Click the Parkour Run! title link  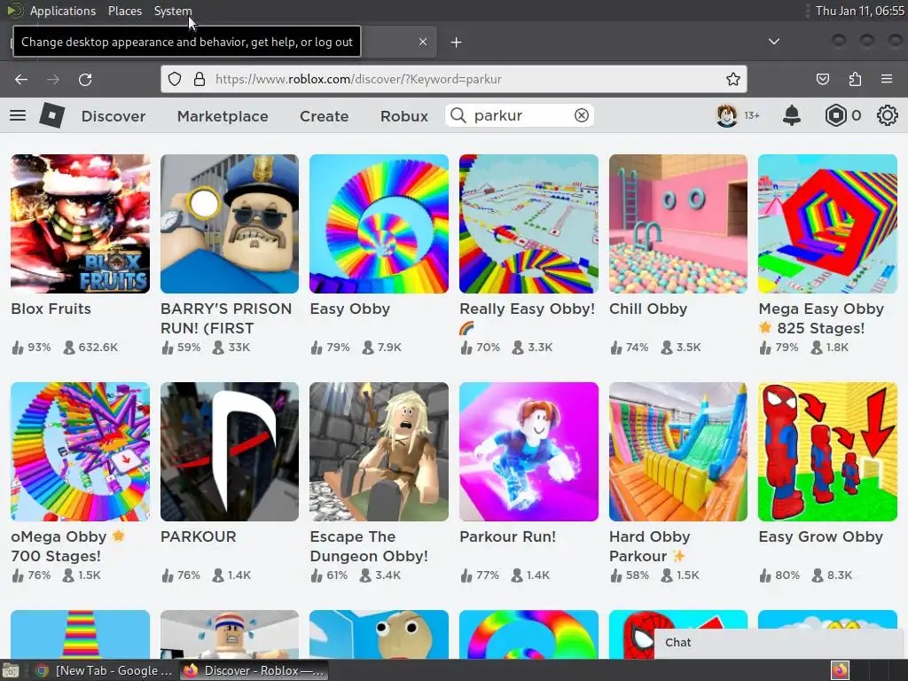point(507,536)
